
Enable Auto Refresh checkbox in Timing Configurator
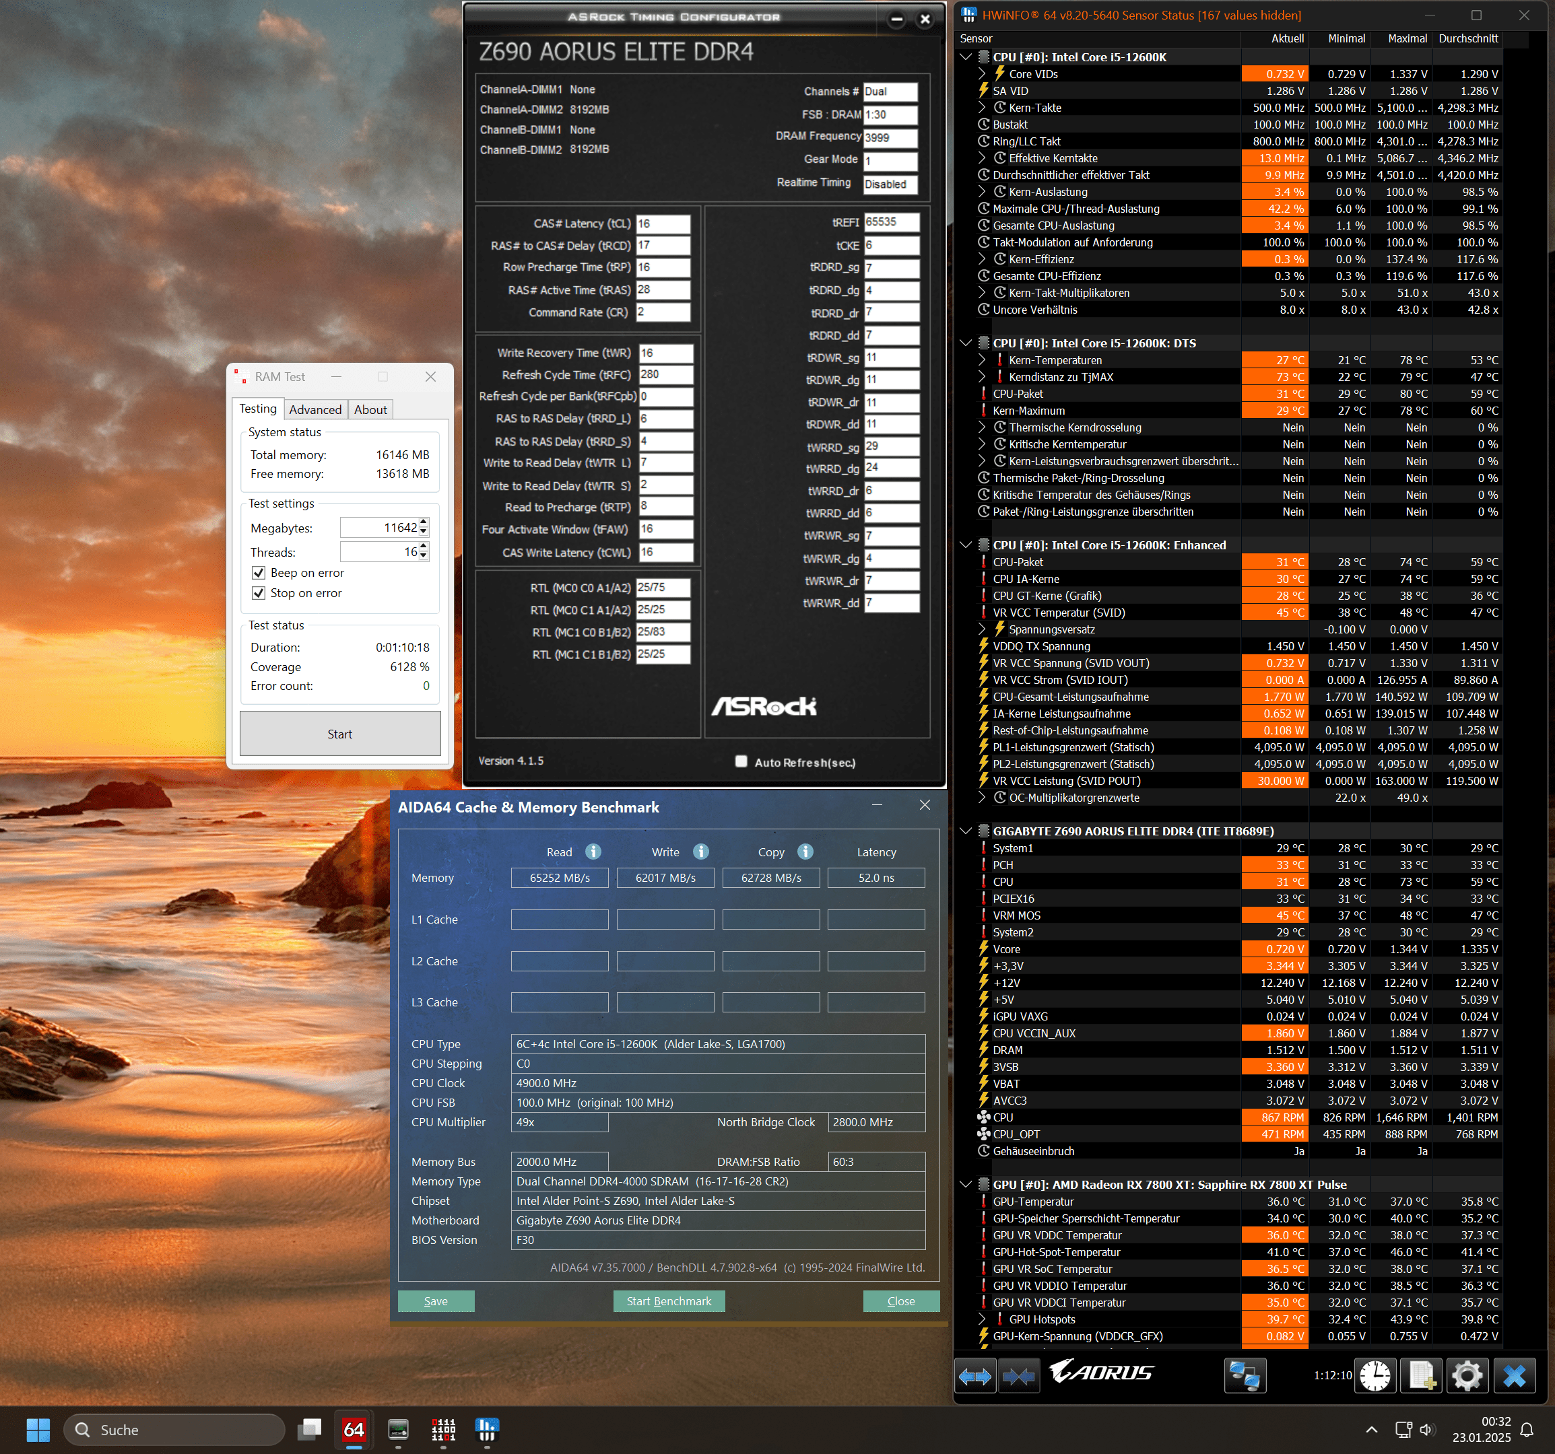[x=741, y=761]
